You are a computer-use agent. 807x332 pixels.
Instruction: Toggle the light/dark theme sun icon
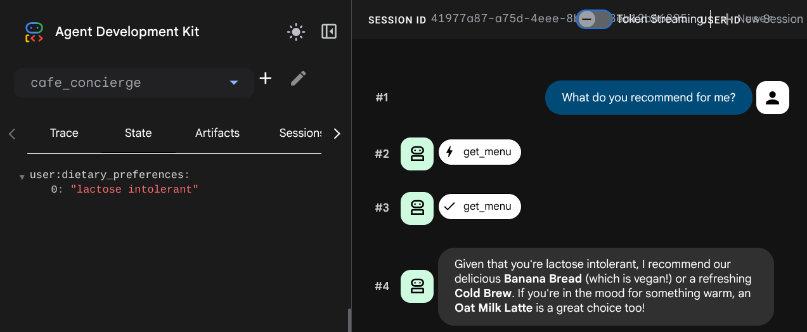(x=296, y=32)
